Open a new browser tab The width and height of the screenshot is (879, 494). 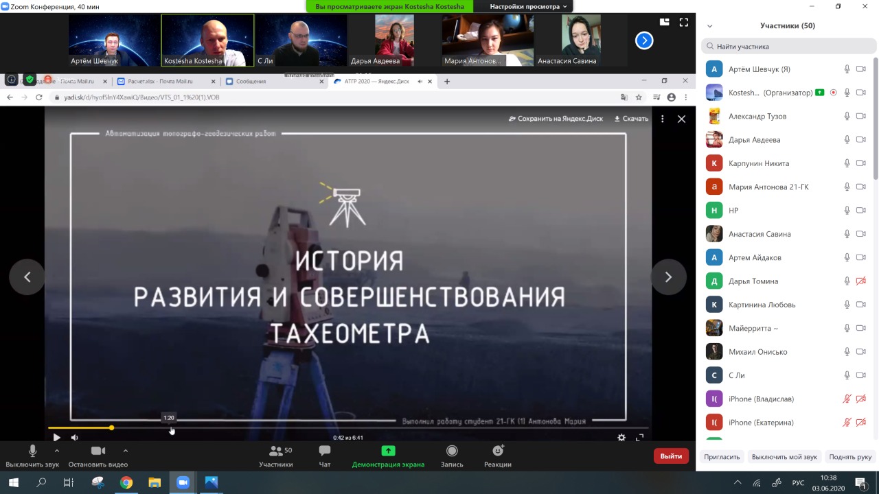point(447,81)
